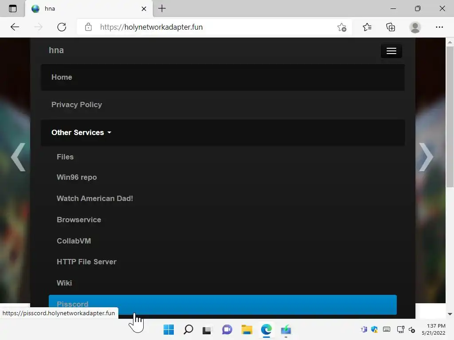This screenshot has height=340, width=454.
Task: Open the muted volume tray icon
Action: pos(412,329)
